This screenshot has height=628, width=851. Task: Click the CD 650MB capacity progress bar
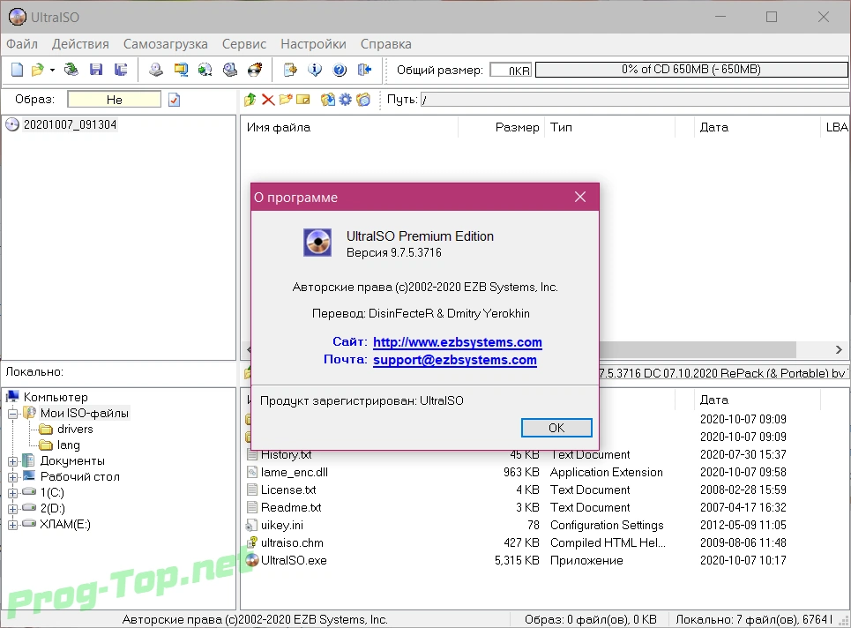tap(691, 70)
